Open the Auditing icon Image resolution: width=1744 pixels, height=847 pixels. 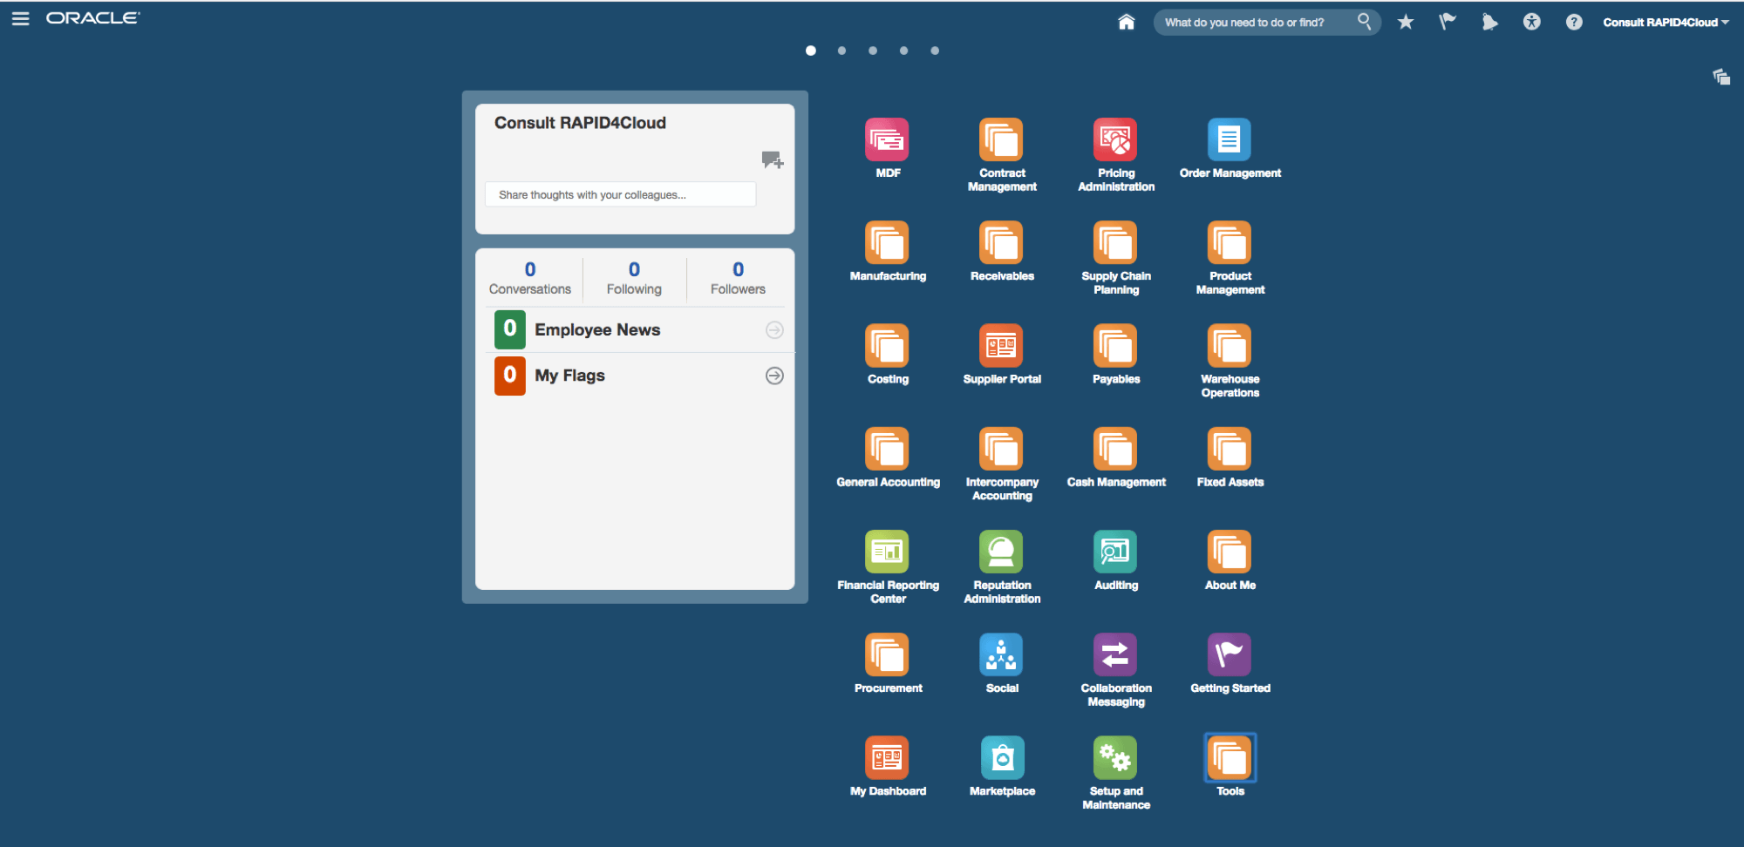pyautogui.click(x=1115, y=552)
